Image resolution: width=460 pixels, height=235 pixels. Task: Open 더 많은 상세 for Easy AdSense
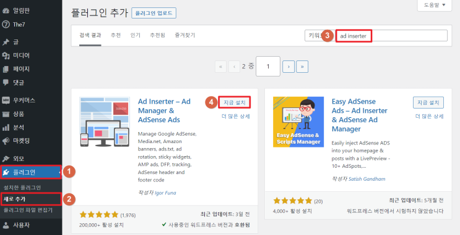click(x=429, y=117)
